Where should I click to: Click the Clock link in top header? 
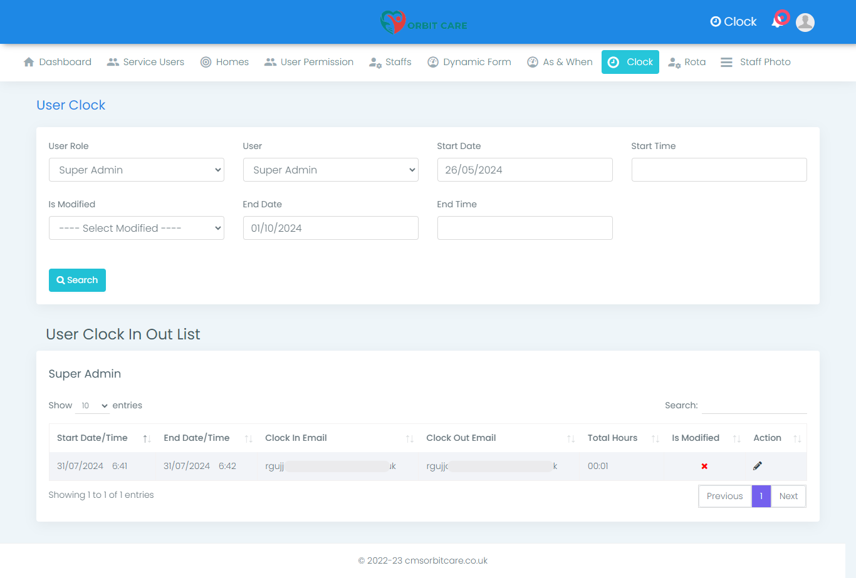[x=733, y=22]
